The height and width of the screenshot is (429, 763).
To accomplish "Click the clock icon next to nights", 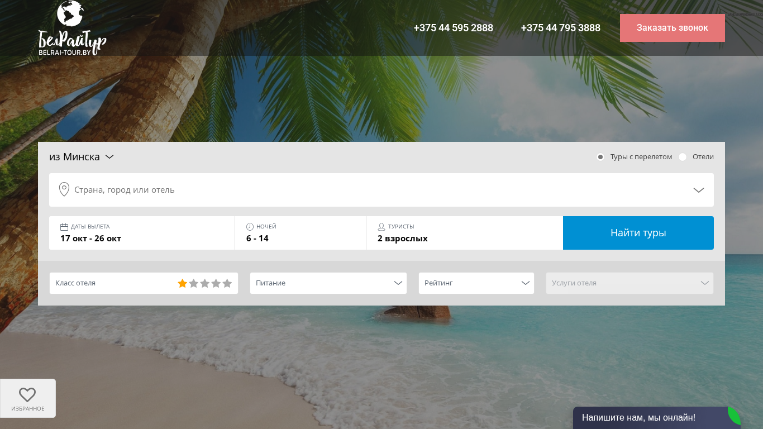I will click(x=250, y=227).
